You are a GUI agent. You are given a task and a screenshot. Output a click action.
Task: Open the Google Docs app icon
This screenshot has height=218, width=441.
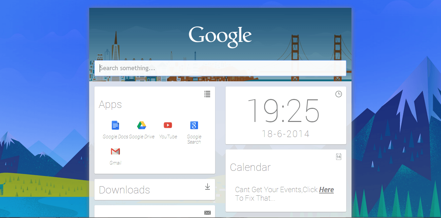pyautogui.click(x=115, y=125)
